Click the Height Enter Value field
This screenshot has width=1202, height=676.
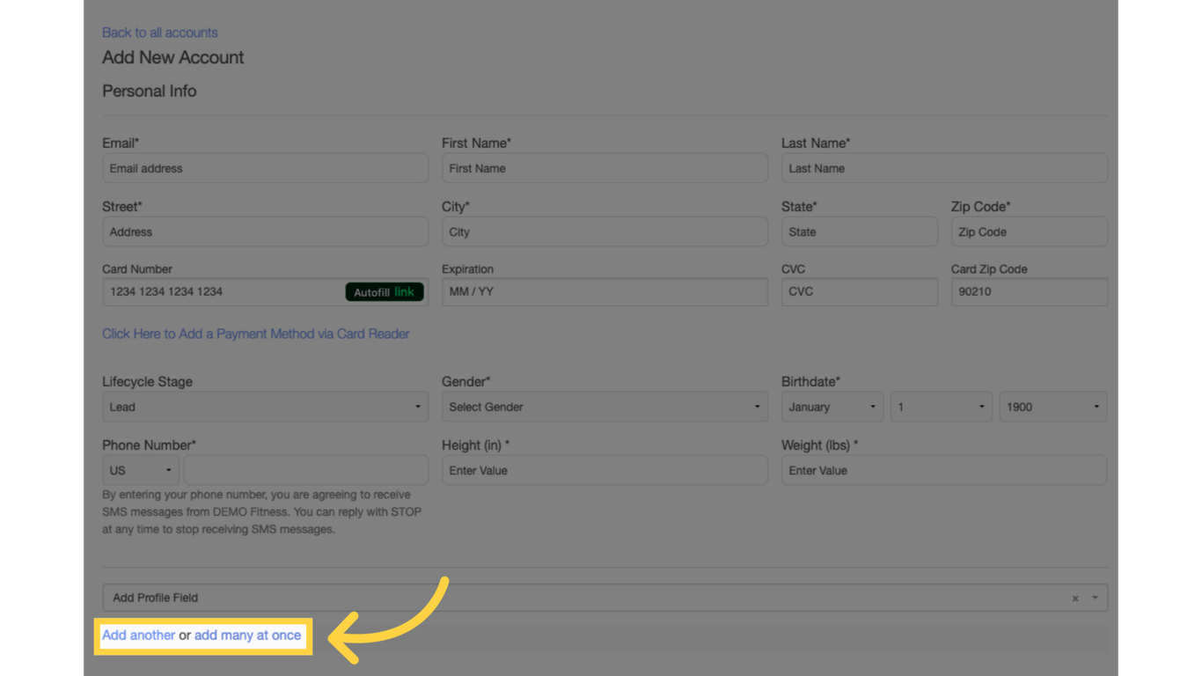tap(604, 470)
